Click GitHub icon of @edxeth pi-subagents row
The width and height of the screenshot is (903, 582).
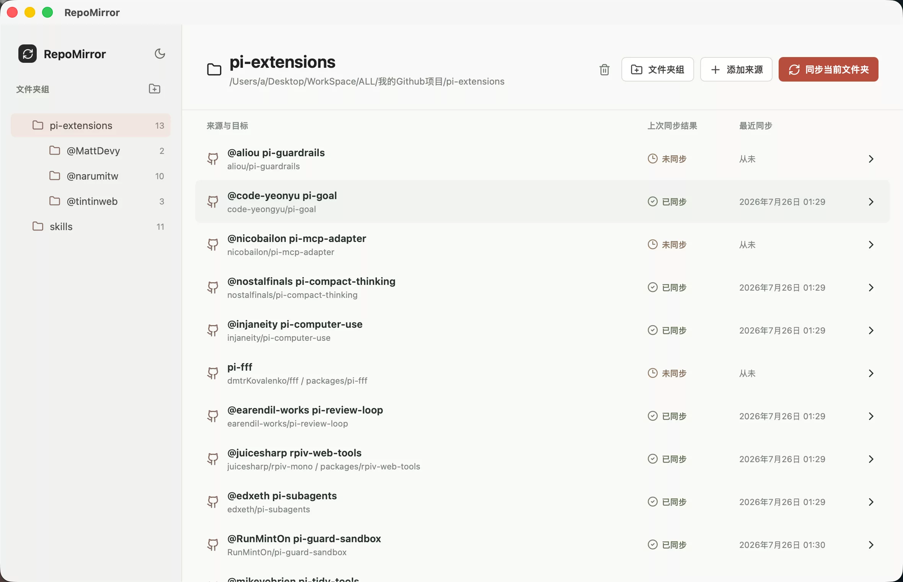(213, 502)
